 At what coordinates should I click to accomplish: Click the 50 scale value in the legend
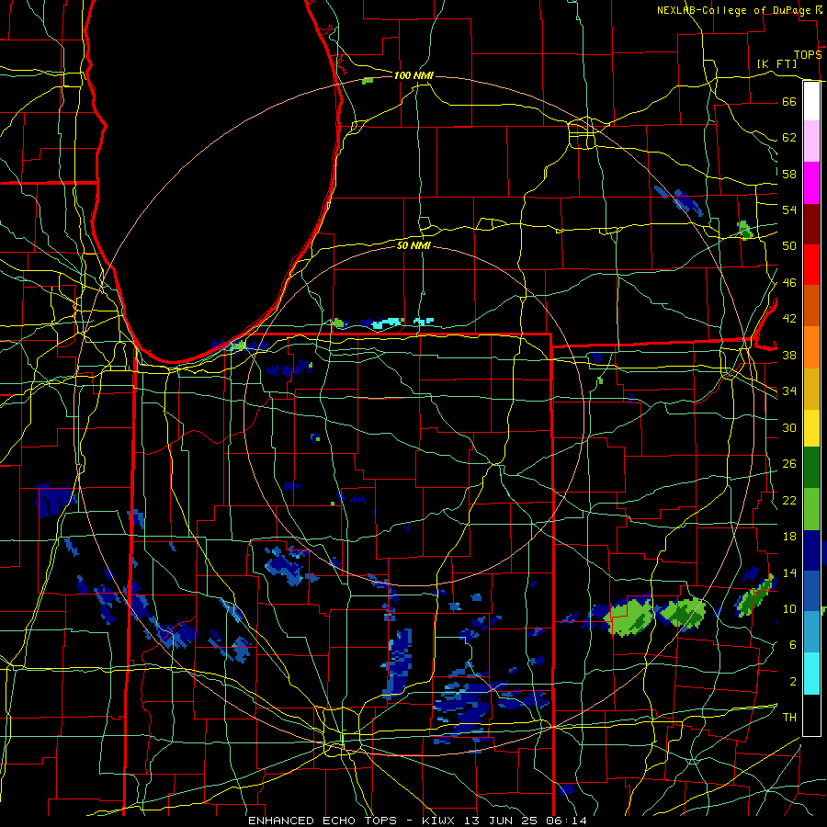click(x=789, y=246)
